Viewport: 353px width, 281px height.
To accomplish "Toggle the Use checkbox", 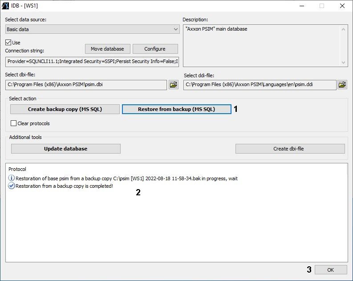I will pos(8,43).
